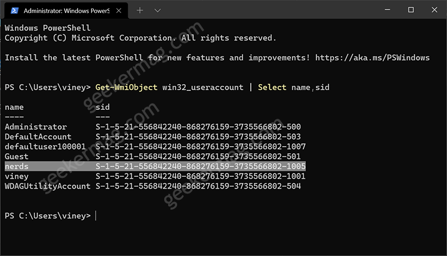This screenshot has width=447, height=256.
Task: Expand the new tab profile dropdown chevron
Action: point(158,11)
